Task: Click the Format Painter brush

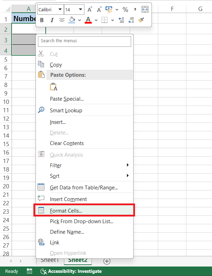Action: coord(141,20)
